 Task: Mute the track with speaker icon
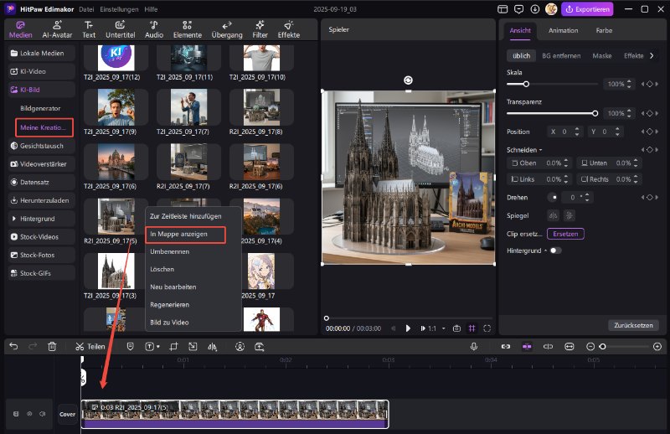click(43, 414)
